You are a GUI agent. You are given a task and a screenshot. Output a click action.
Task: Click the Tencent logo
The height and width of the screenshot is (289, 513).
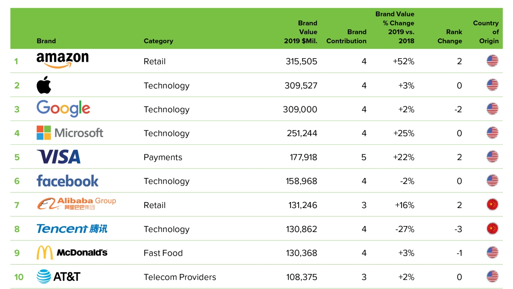point(72,229)
